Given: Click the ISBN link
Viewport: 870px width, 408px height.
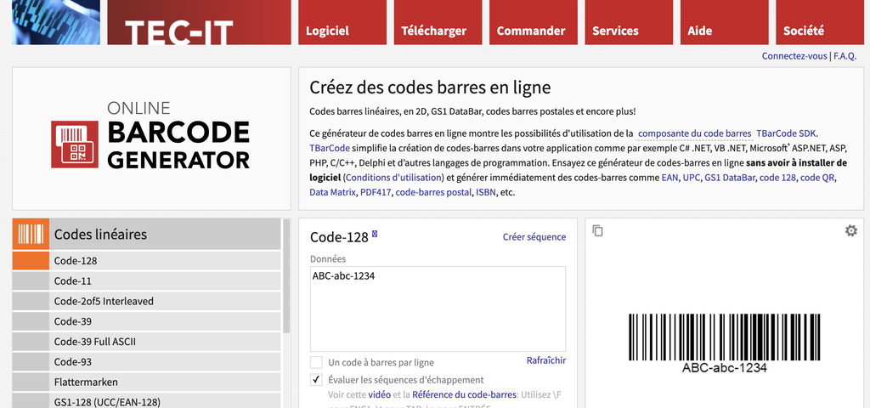Looking at the screenshot, I should coord(485,193).
